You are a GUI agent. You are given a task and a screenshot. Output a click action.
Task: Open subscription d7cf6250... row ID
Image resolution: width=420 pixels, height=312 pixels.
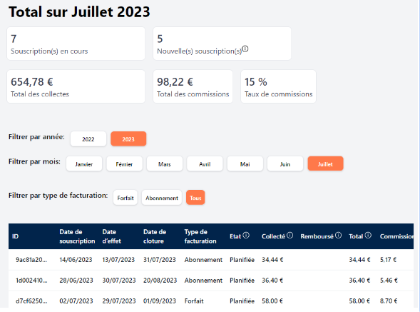click(31, 301)
